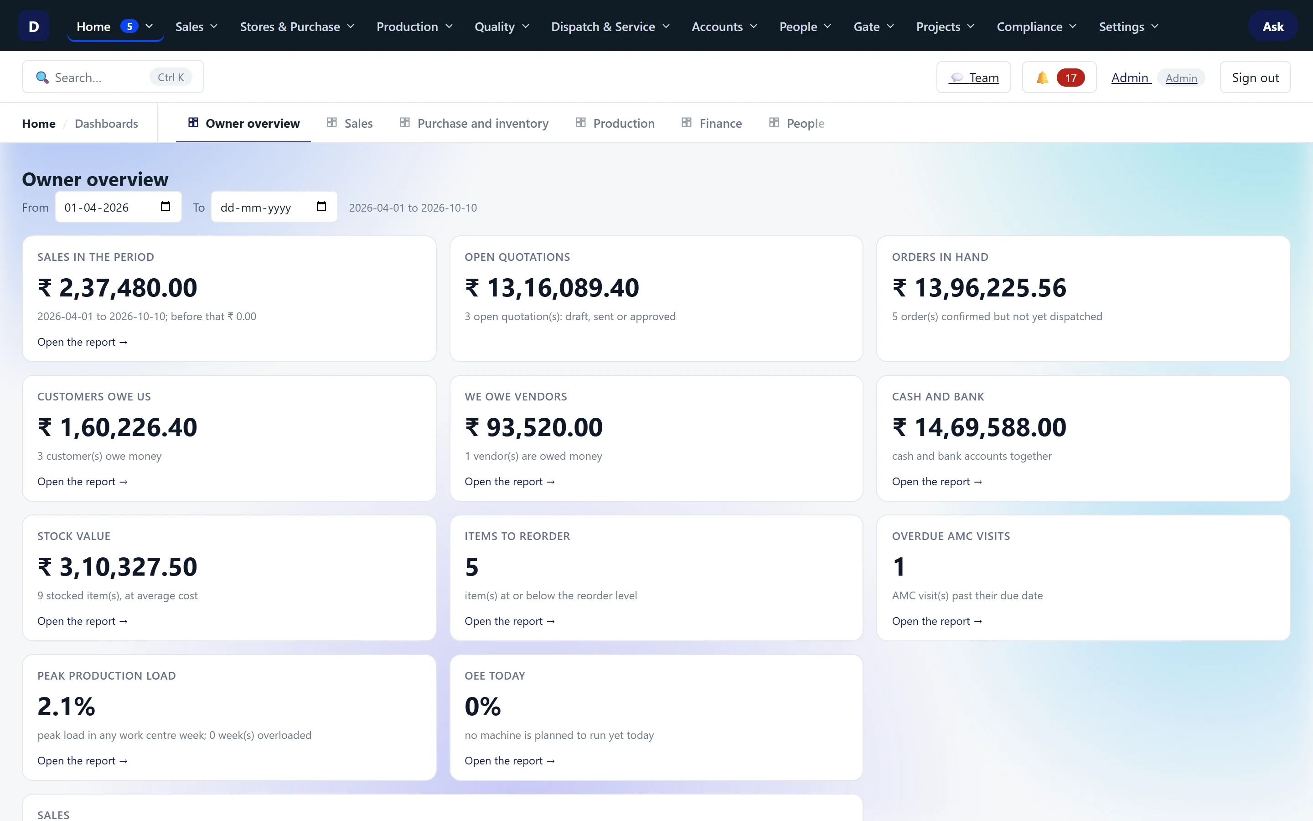Open the report for Cash and bank

tap(937, 482)
